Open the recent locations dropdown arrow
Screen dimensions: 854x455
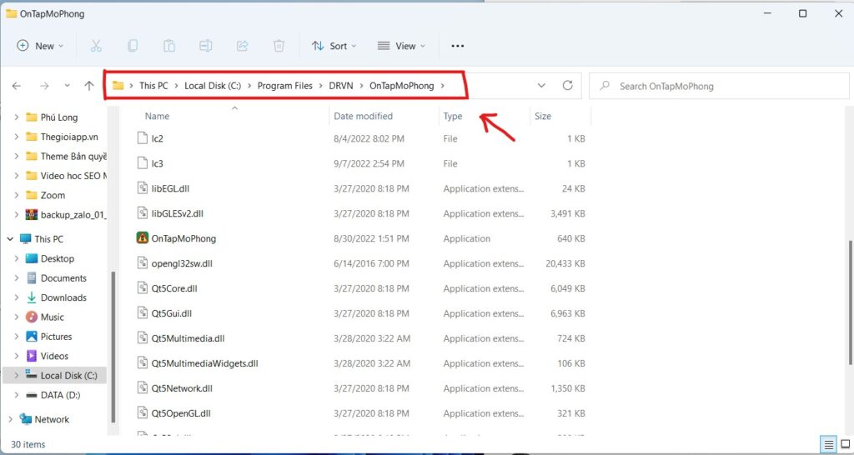coord(67,86)
